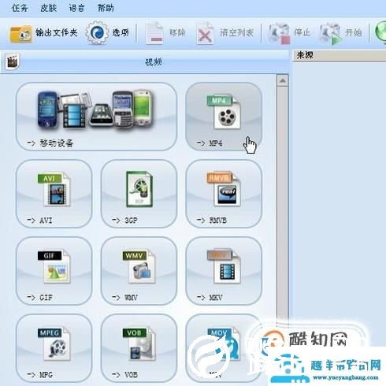Screen dimensions: 386x386
Task: Click the 清空列表 clear list icon
Action: point(205,33)
